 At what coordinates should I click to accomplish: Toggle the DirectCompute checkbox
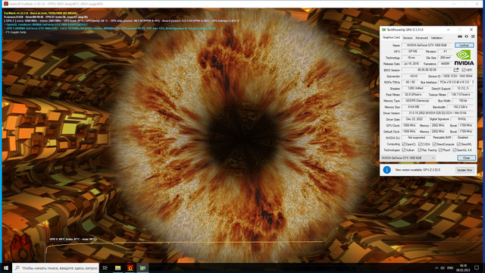pyautogui.click(x=434, y=144)
